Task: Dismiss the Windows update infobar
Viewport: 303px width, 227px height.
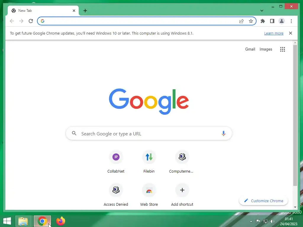Action: [x=291, y=33]
